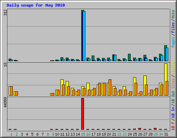
Task: Click the tall cyan bar for day 15
Action: (84, 36)
